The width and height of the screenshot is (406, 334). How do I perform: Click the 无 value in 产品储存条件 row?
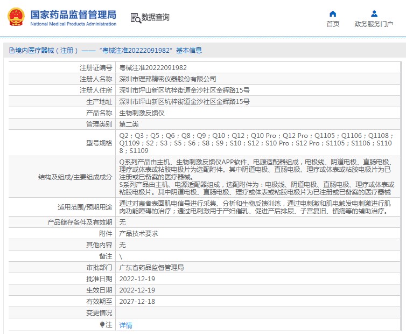point(122,222)
